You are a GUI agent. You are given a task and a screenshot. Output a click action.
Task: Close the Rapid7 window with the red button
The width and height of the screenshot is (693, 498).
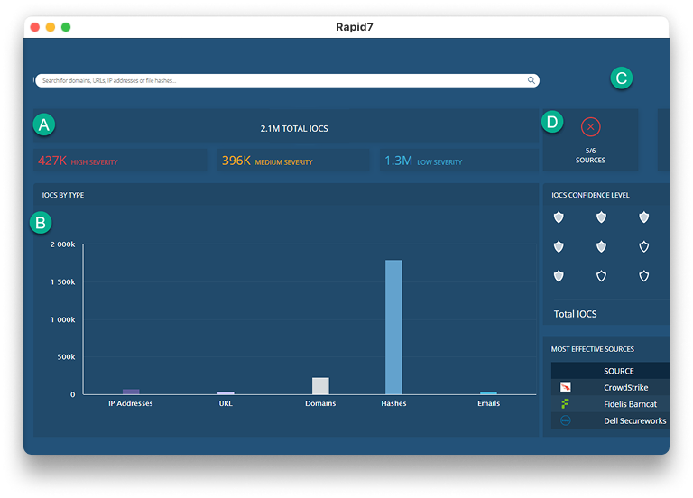[x=35, y=27]
